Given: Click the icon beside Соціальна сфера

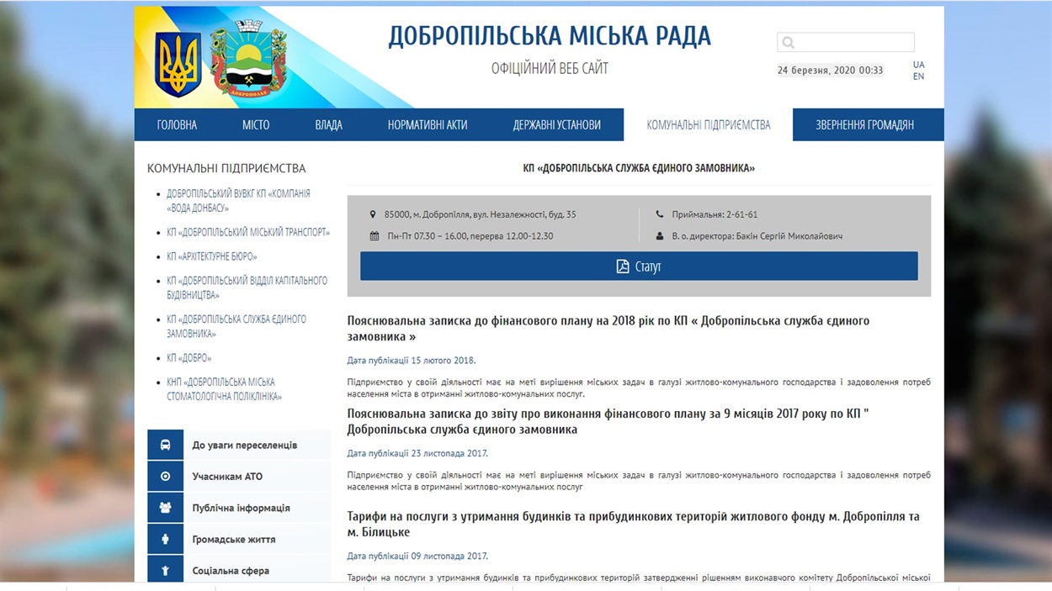Looking at the screenshot, I should 165,570.
